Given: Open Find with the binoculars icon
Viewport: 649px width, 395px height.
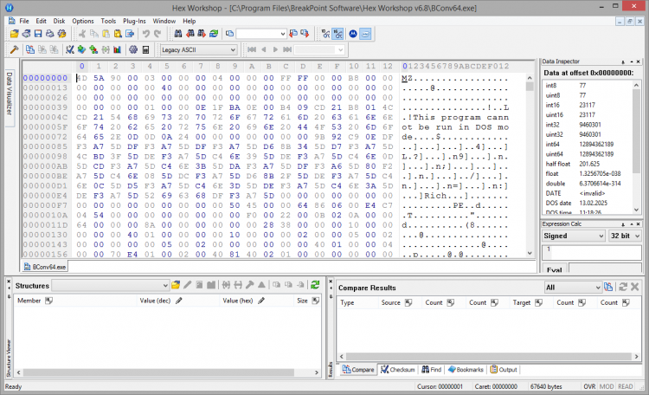Looking at the screenshot, I should [x=178, y=34].
